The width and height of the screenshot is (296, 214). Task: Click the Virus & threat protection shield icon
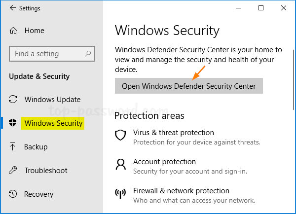120,136
